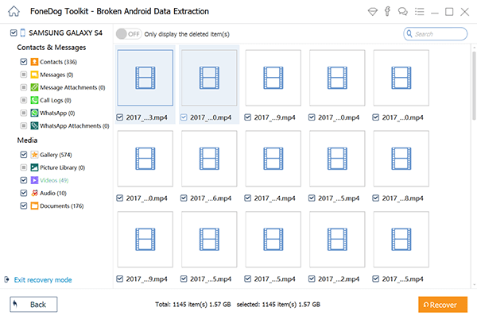477x319 pixels.
Task: Select the Audio category icon
Action: tap(34, 193)
